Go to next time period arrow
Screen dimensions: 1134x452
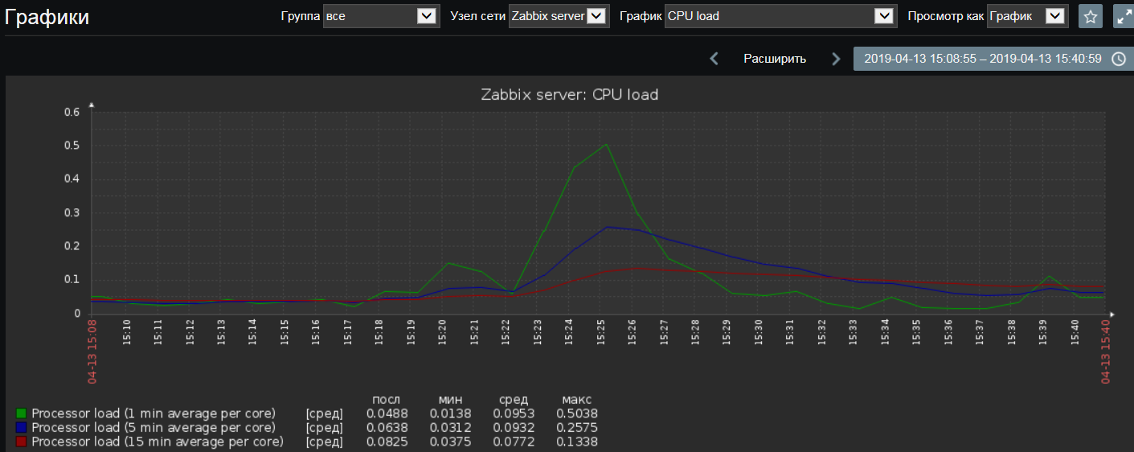(836, 59)
